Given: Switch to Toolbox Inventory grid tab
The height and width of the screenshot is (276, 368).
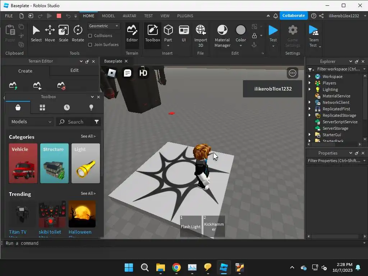Looking at the screenshot, I should (x=42, y=107).
